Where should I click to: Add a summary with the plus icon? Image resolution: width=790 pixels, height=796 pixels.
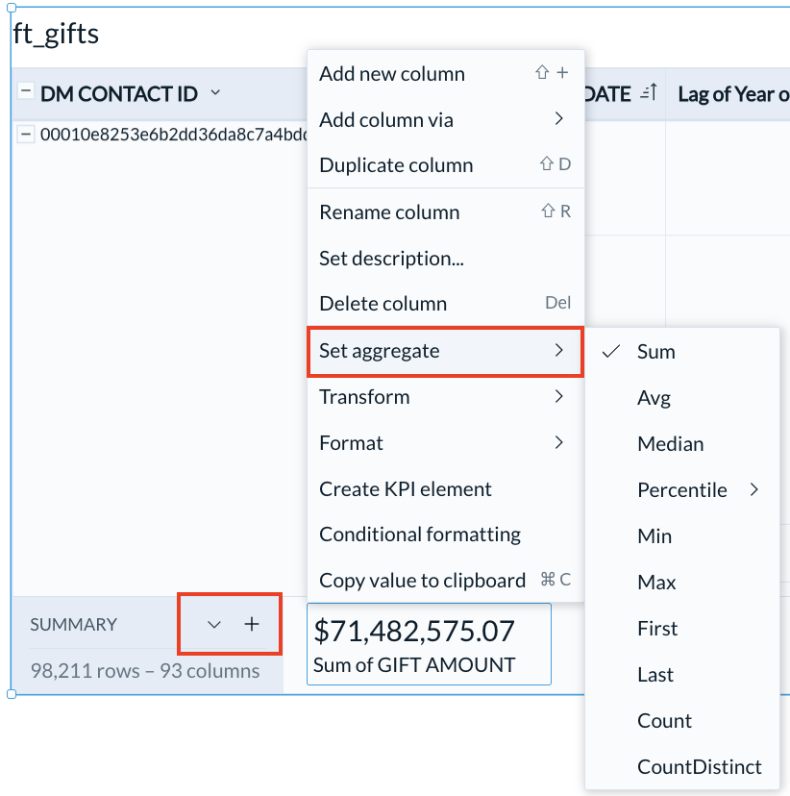[252, 624]
